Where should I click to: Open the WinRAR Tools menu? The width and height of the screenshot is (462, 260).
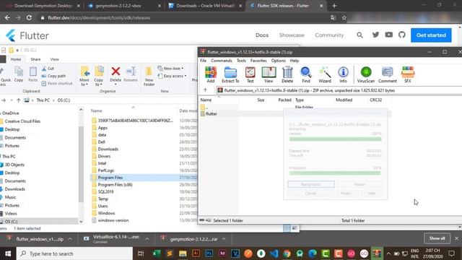(x=241, y=61)
